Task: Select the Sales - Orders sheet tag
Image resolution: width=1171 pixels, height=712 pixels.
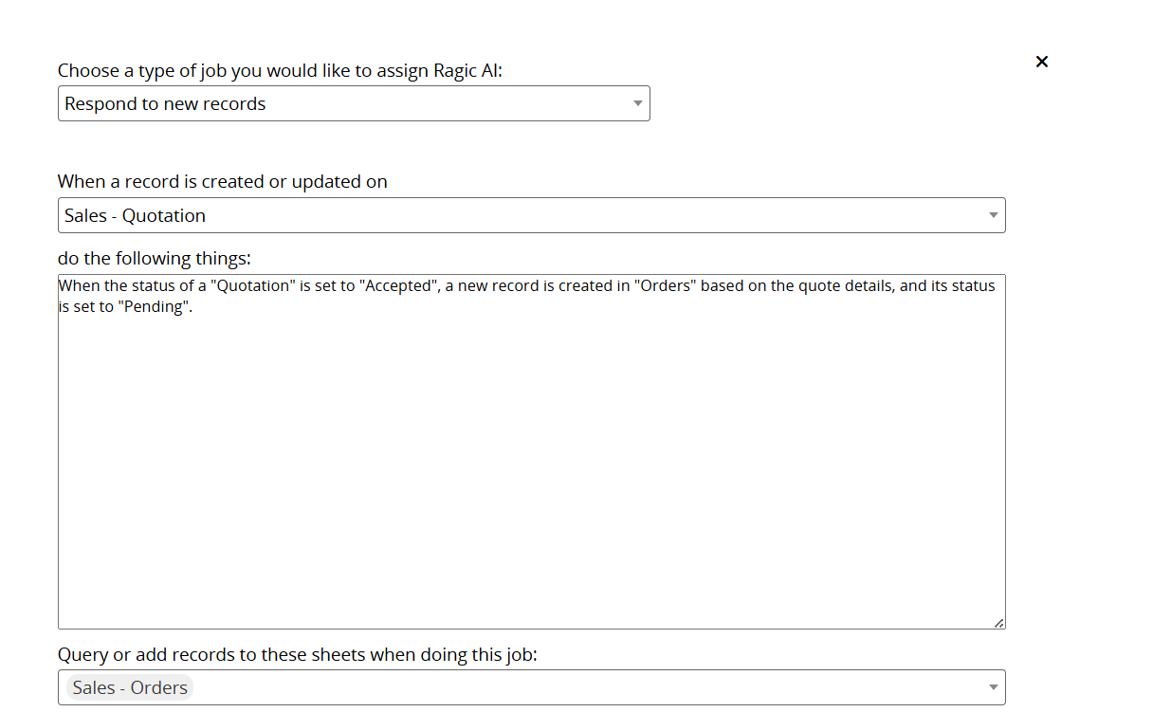Action: [130, 687]
